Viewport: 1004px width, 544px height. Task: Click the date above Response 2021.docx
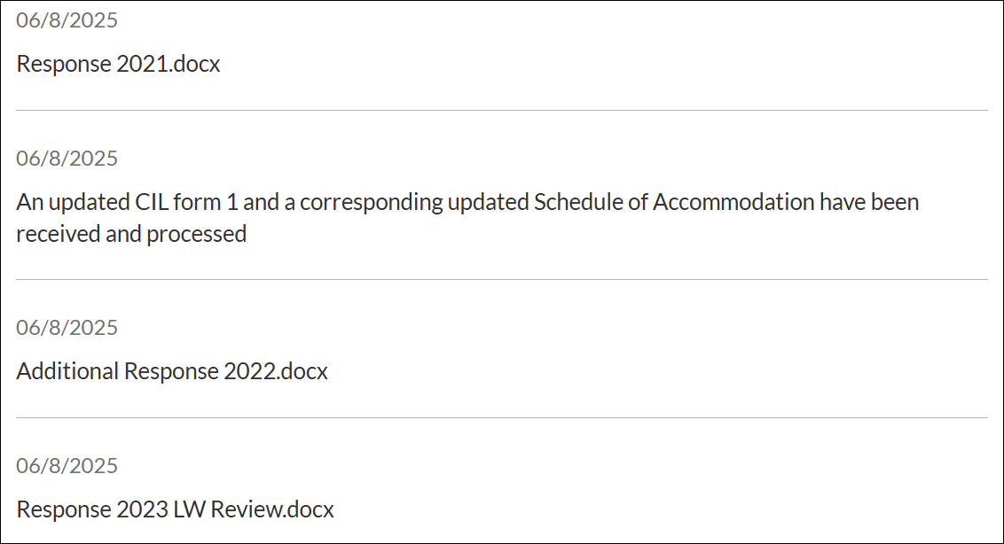67,20
